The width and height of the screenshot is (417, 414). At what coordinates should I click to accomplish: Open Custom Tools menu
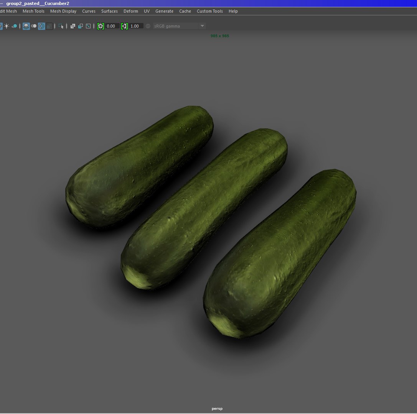pyautogui.click(x=210, y=11)
